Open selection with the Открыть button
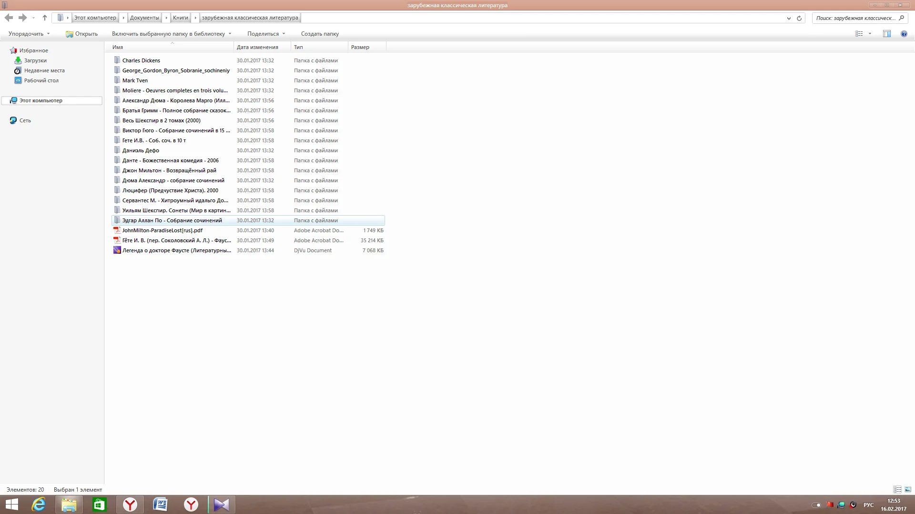Viewport: 915px width, 514px height. pos(81,33)
